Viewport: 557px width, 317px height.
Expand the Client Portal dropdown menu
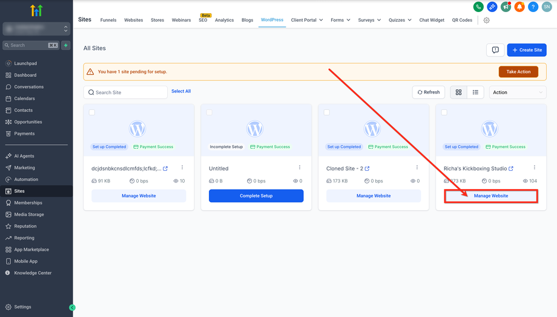[x=307, y=20]
